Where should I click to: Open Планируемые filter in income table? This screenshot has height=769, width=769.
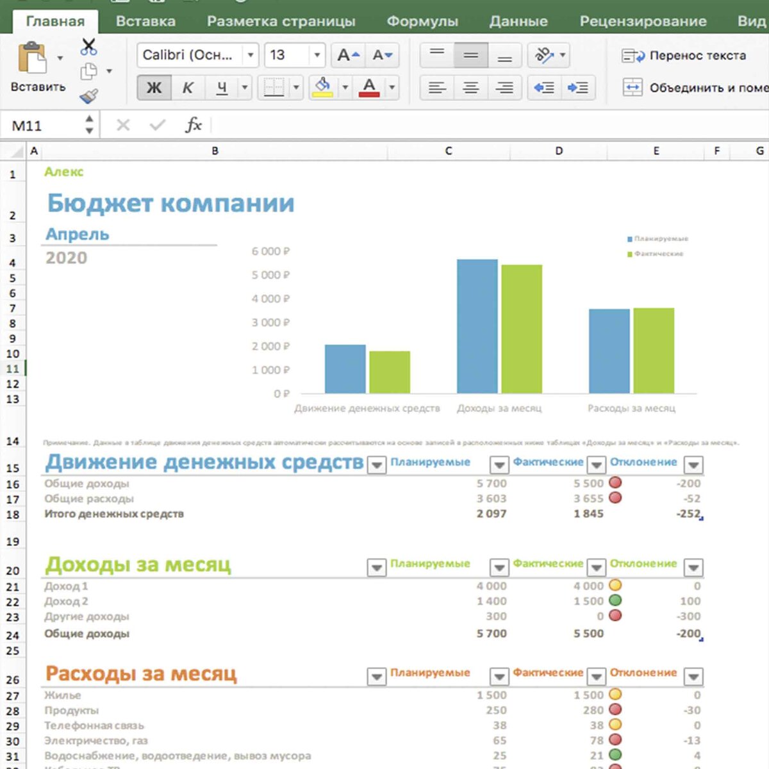click(499, 567)
